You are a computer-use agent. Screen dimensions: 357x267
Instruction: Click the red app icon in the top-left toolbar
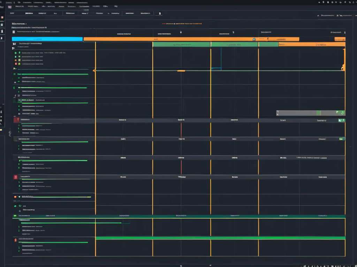(9, 7)
